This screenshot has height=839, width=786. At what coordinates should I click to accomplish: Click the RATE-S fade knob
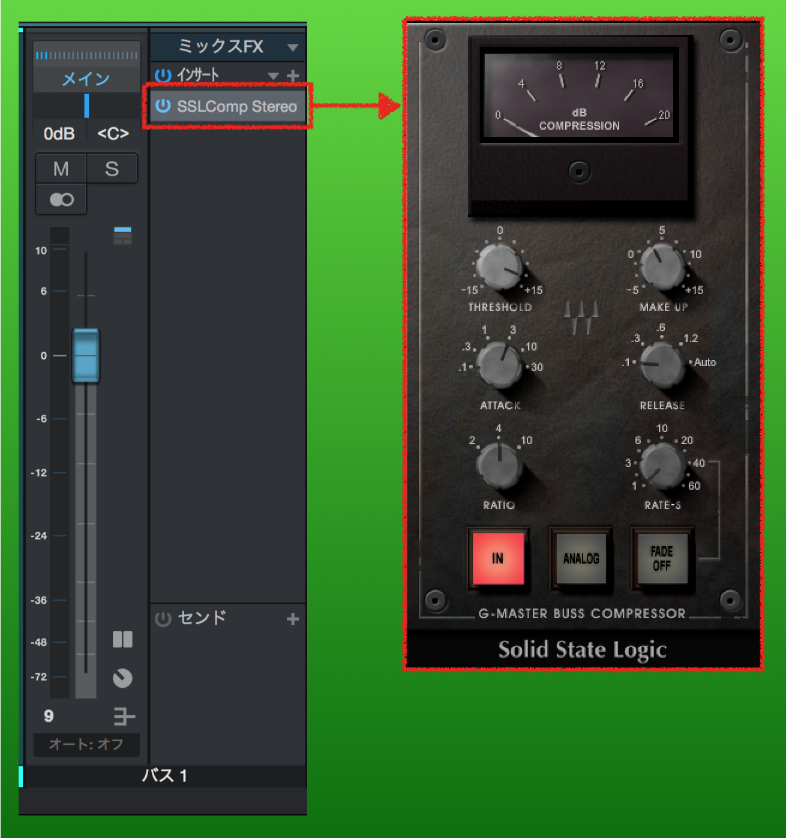[x=662, y=465]
